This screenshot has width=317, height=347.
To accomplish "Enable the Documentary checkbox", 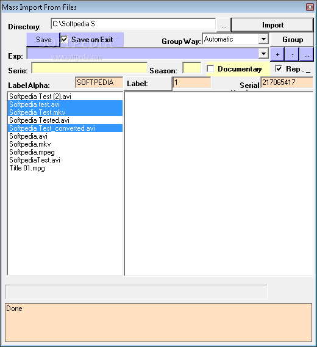I will click(x=210, y=69).
